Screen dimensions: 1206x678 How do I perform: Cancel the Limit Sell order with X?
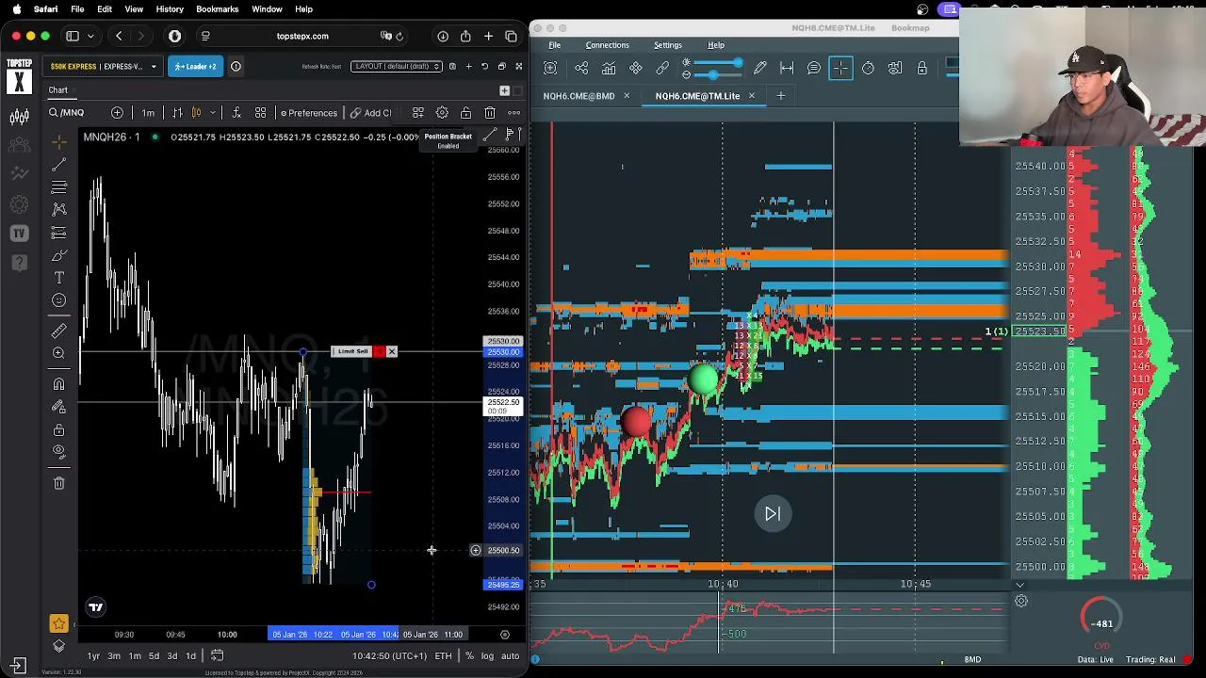pyautogui.click(x=391, y=352)
